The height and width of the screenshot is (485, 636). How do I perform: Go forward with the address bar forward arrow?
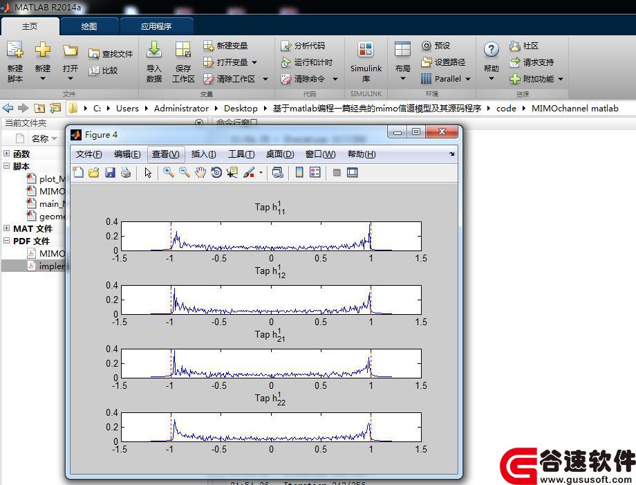23,108
